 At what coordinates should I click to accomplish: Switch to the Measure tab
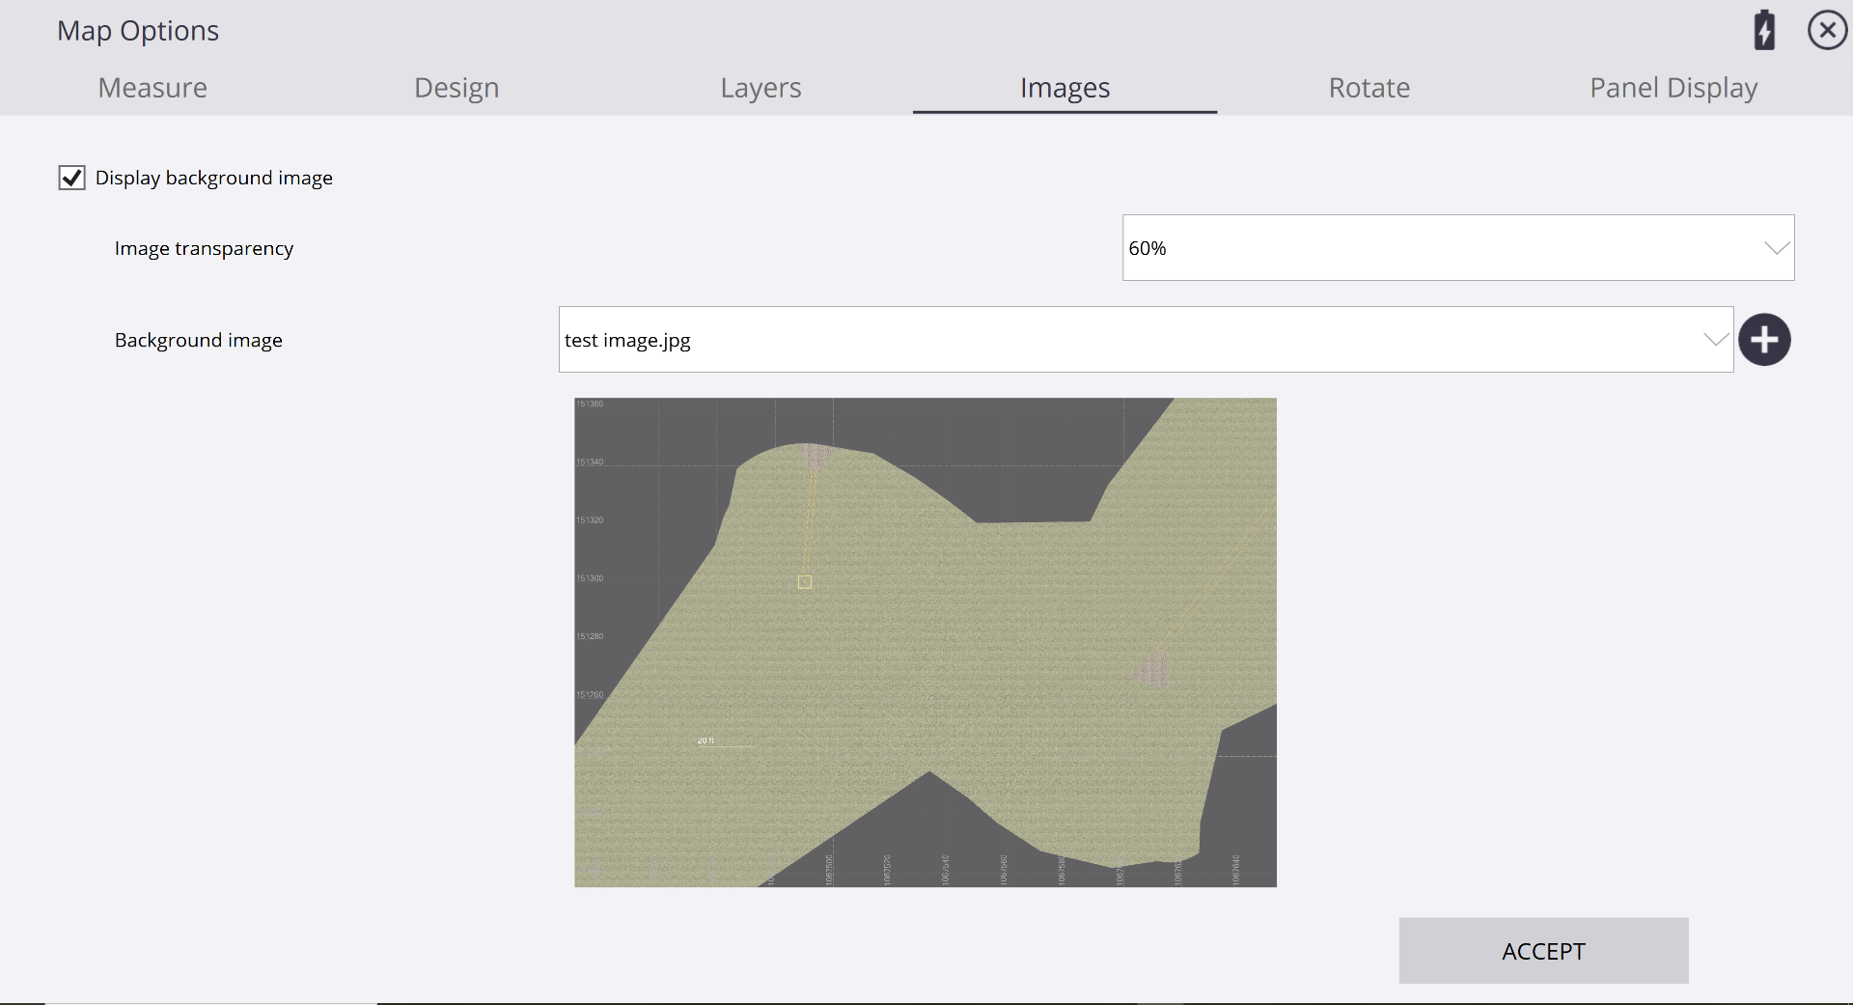click(152, 87)
